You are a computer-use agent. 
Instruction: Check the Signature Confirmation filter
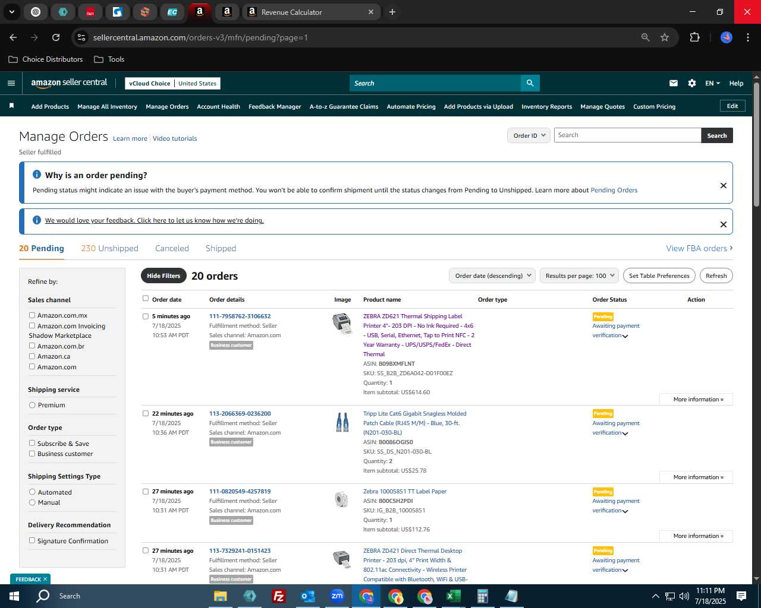click(32, 540)
